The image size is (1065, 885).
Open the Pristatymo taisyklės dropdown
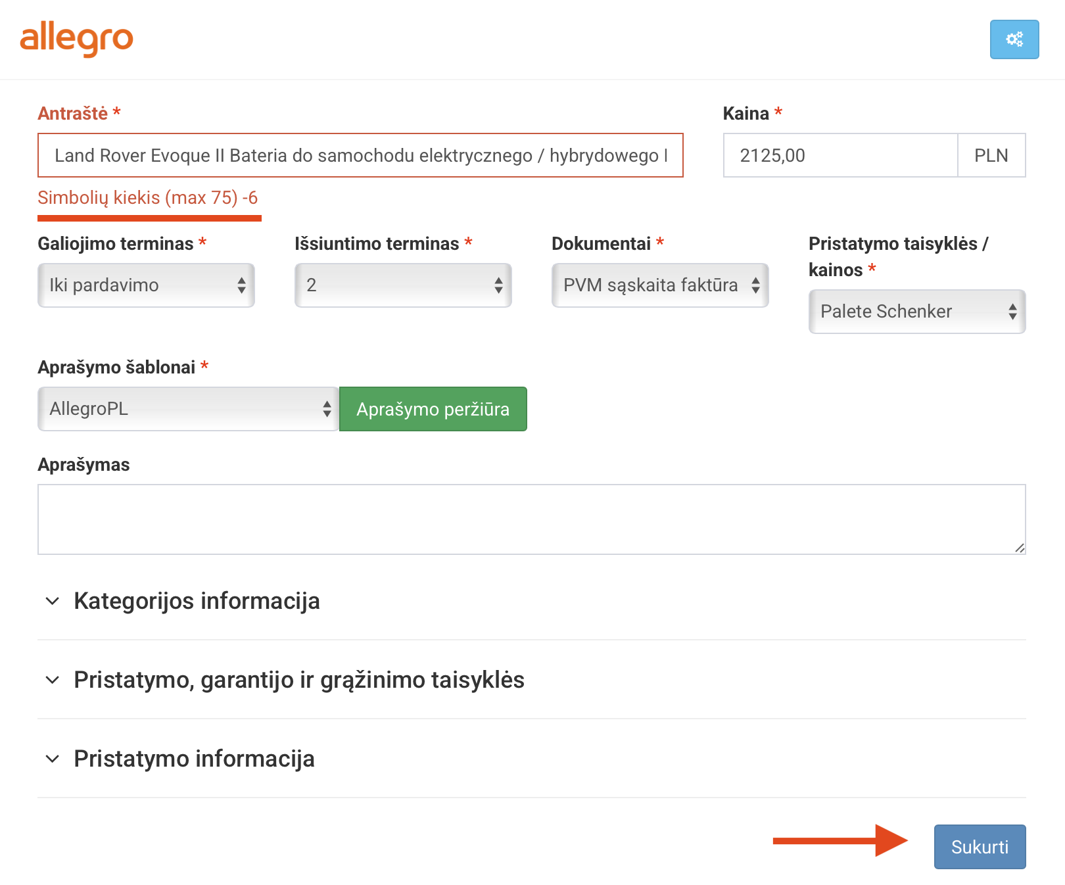tap(917, 312)
